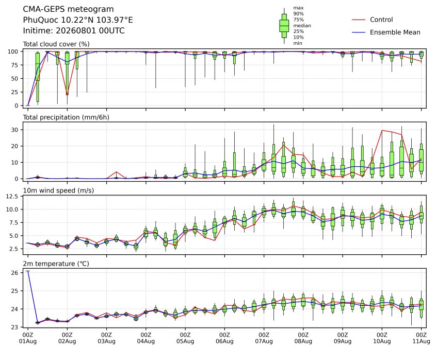Select the Ensemble Mean legend label

395,32
